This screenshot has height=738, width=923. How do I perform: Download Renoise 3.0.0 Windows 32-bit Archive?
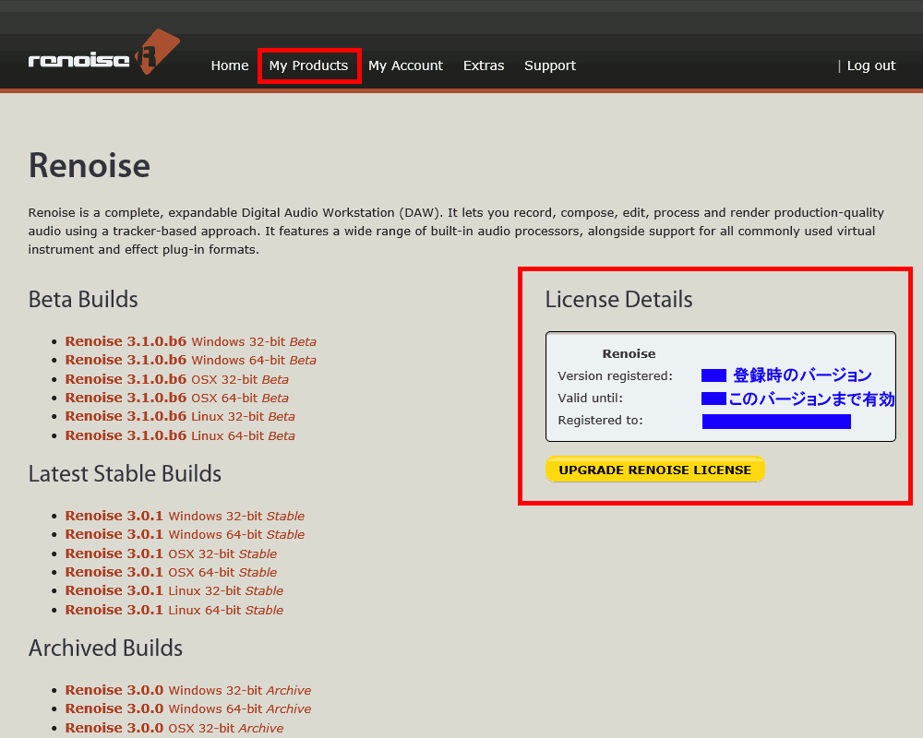(187, 690)
